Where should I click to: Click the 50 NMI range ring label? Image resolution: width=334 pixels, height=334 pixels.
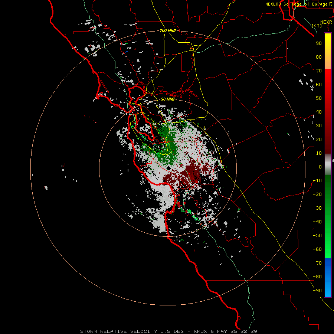[168, 99]
